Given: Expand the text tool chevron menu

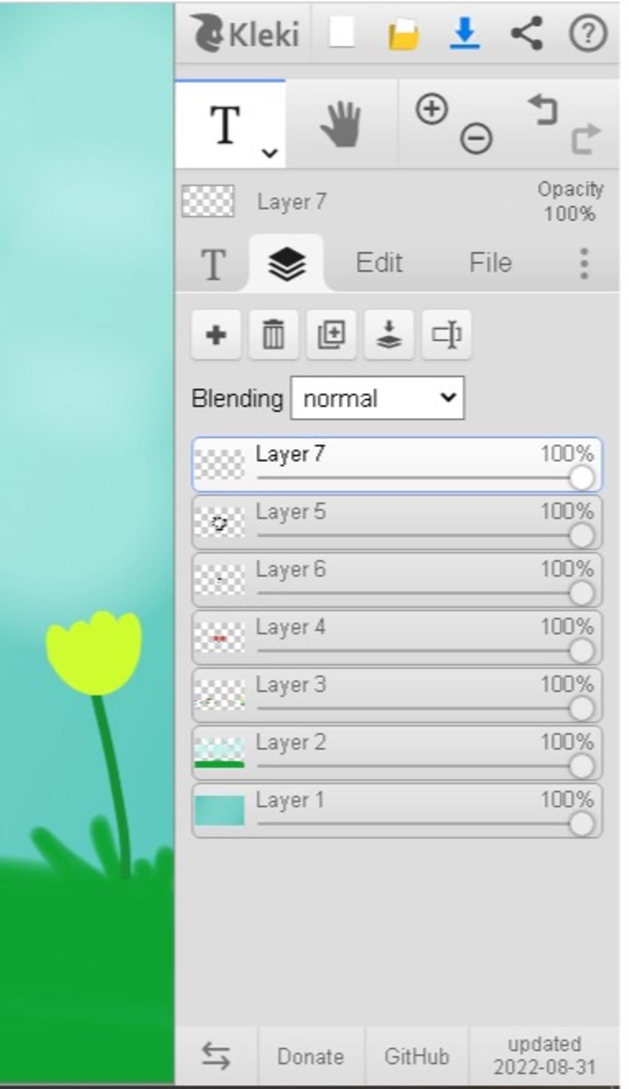Looking at the screenshot, I should click(270, 152).
